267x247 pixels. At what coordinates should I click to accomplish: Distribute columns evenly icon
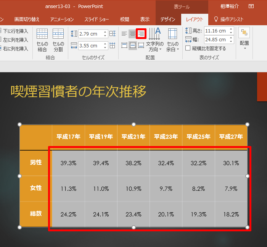tap(113, 45)
